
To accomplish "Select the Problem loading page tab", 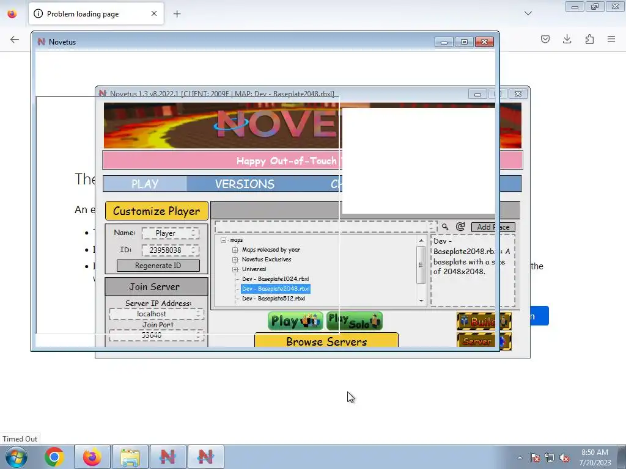I will pos(96,13).
